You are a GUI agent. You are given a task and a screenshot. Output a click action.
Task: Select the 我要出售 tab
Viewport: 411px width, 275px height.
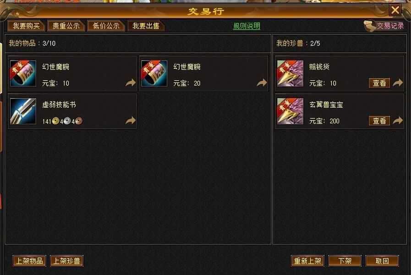pyautogui.click(x=146, y=26)
